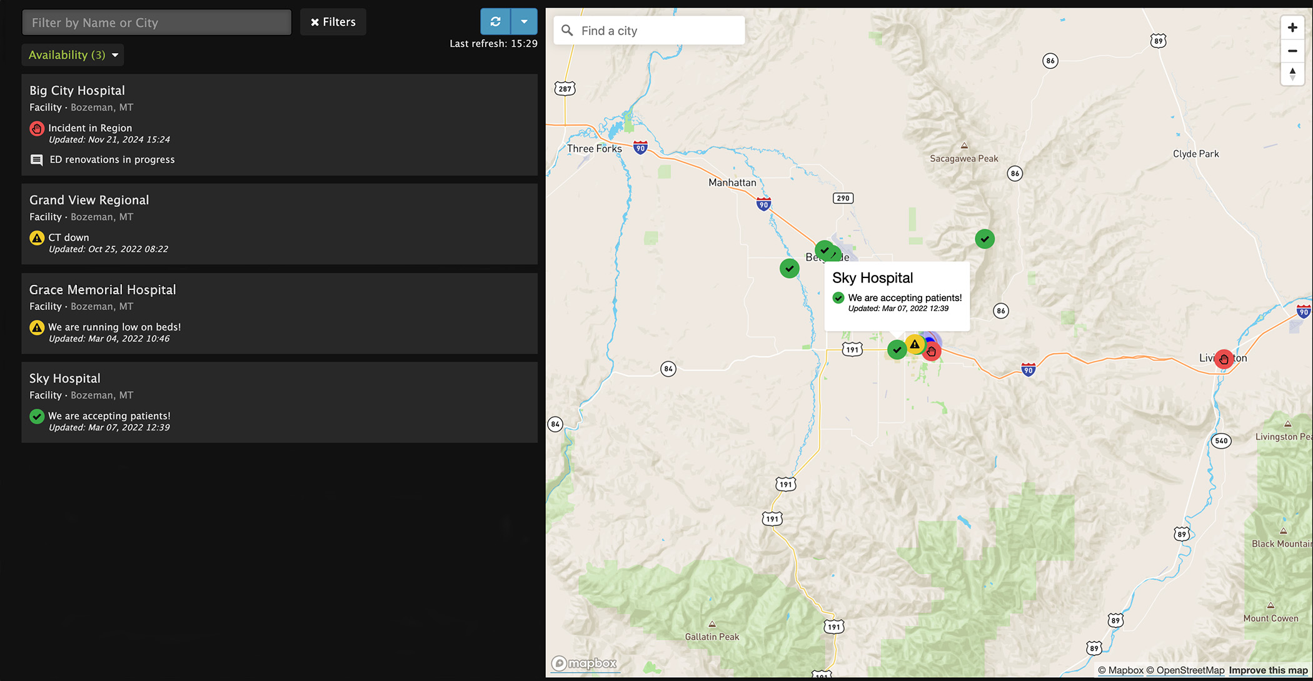This screenshot has width=1313, height=681.
Task: Click the green check marker near Belgrade
Action: coord(825,251)
